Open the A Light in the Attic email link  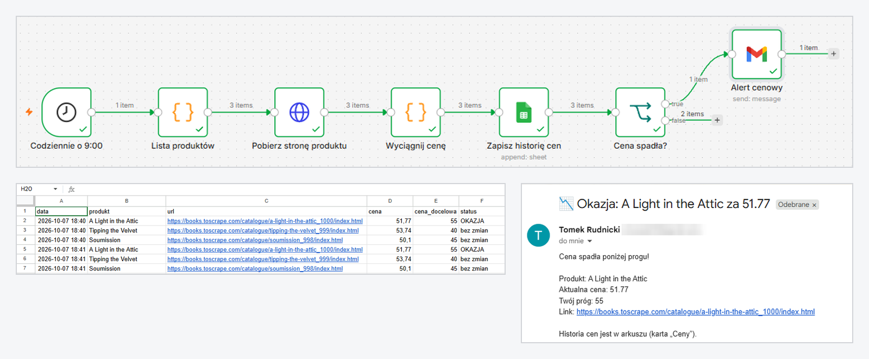(695, 312)
